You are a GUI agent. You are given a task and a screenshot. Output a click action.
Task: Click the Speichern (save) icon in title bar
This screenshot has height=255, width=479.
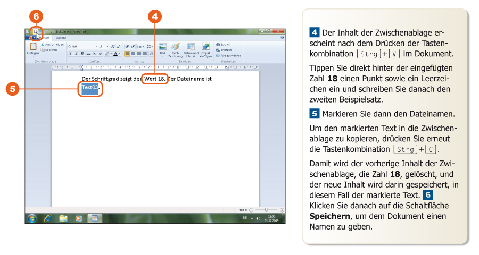pos(35,32)
